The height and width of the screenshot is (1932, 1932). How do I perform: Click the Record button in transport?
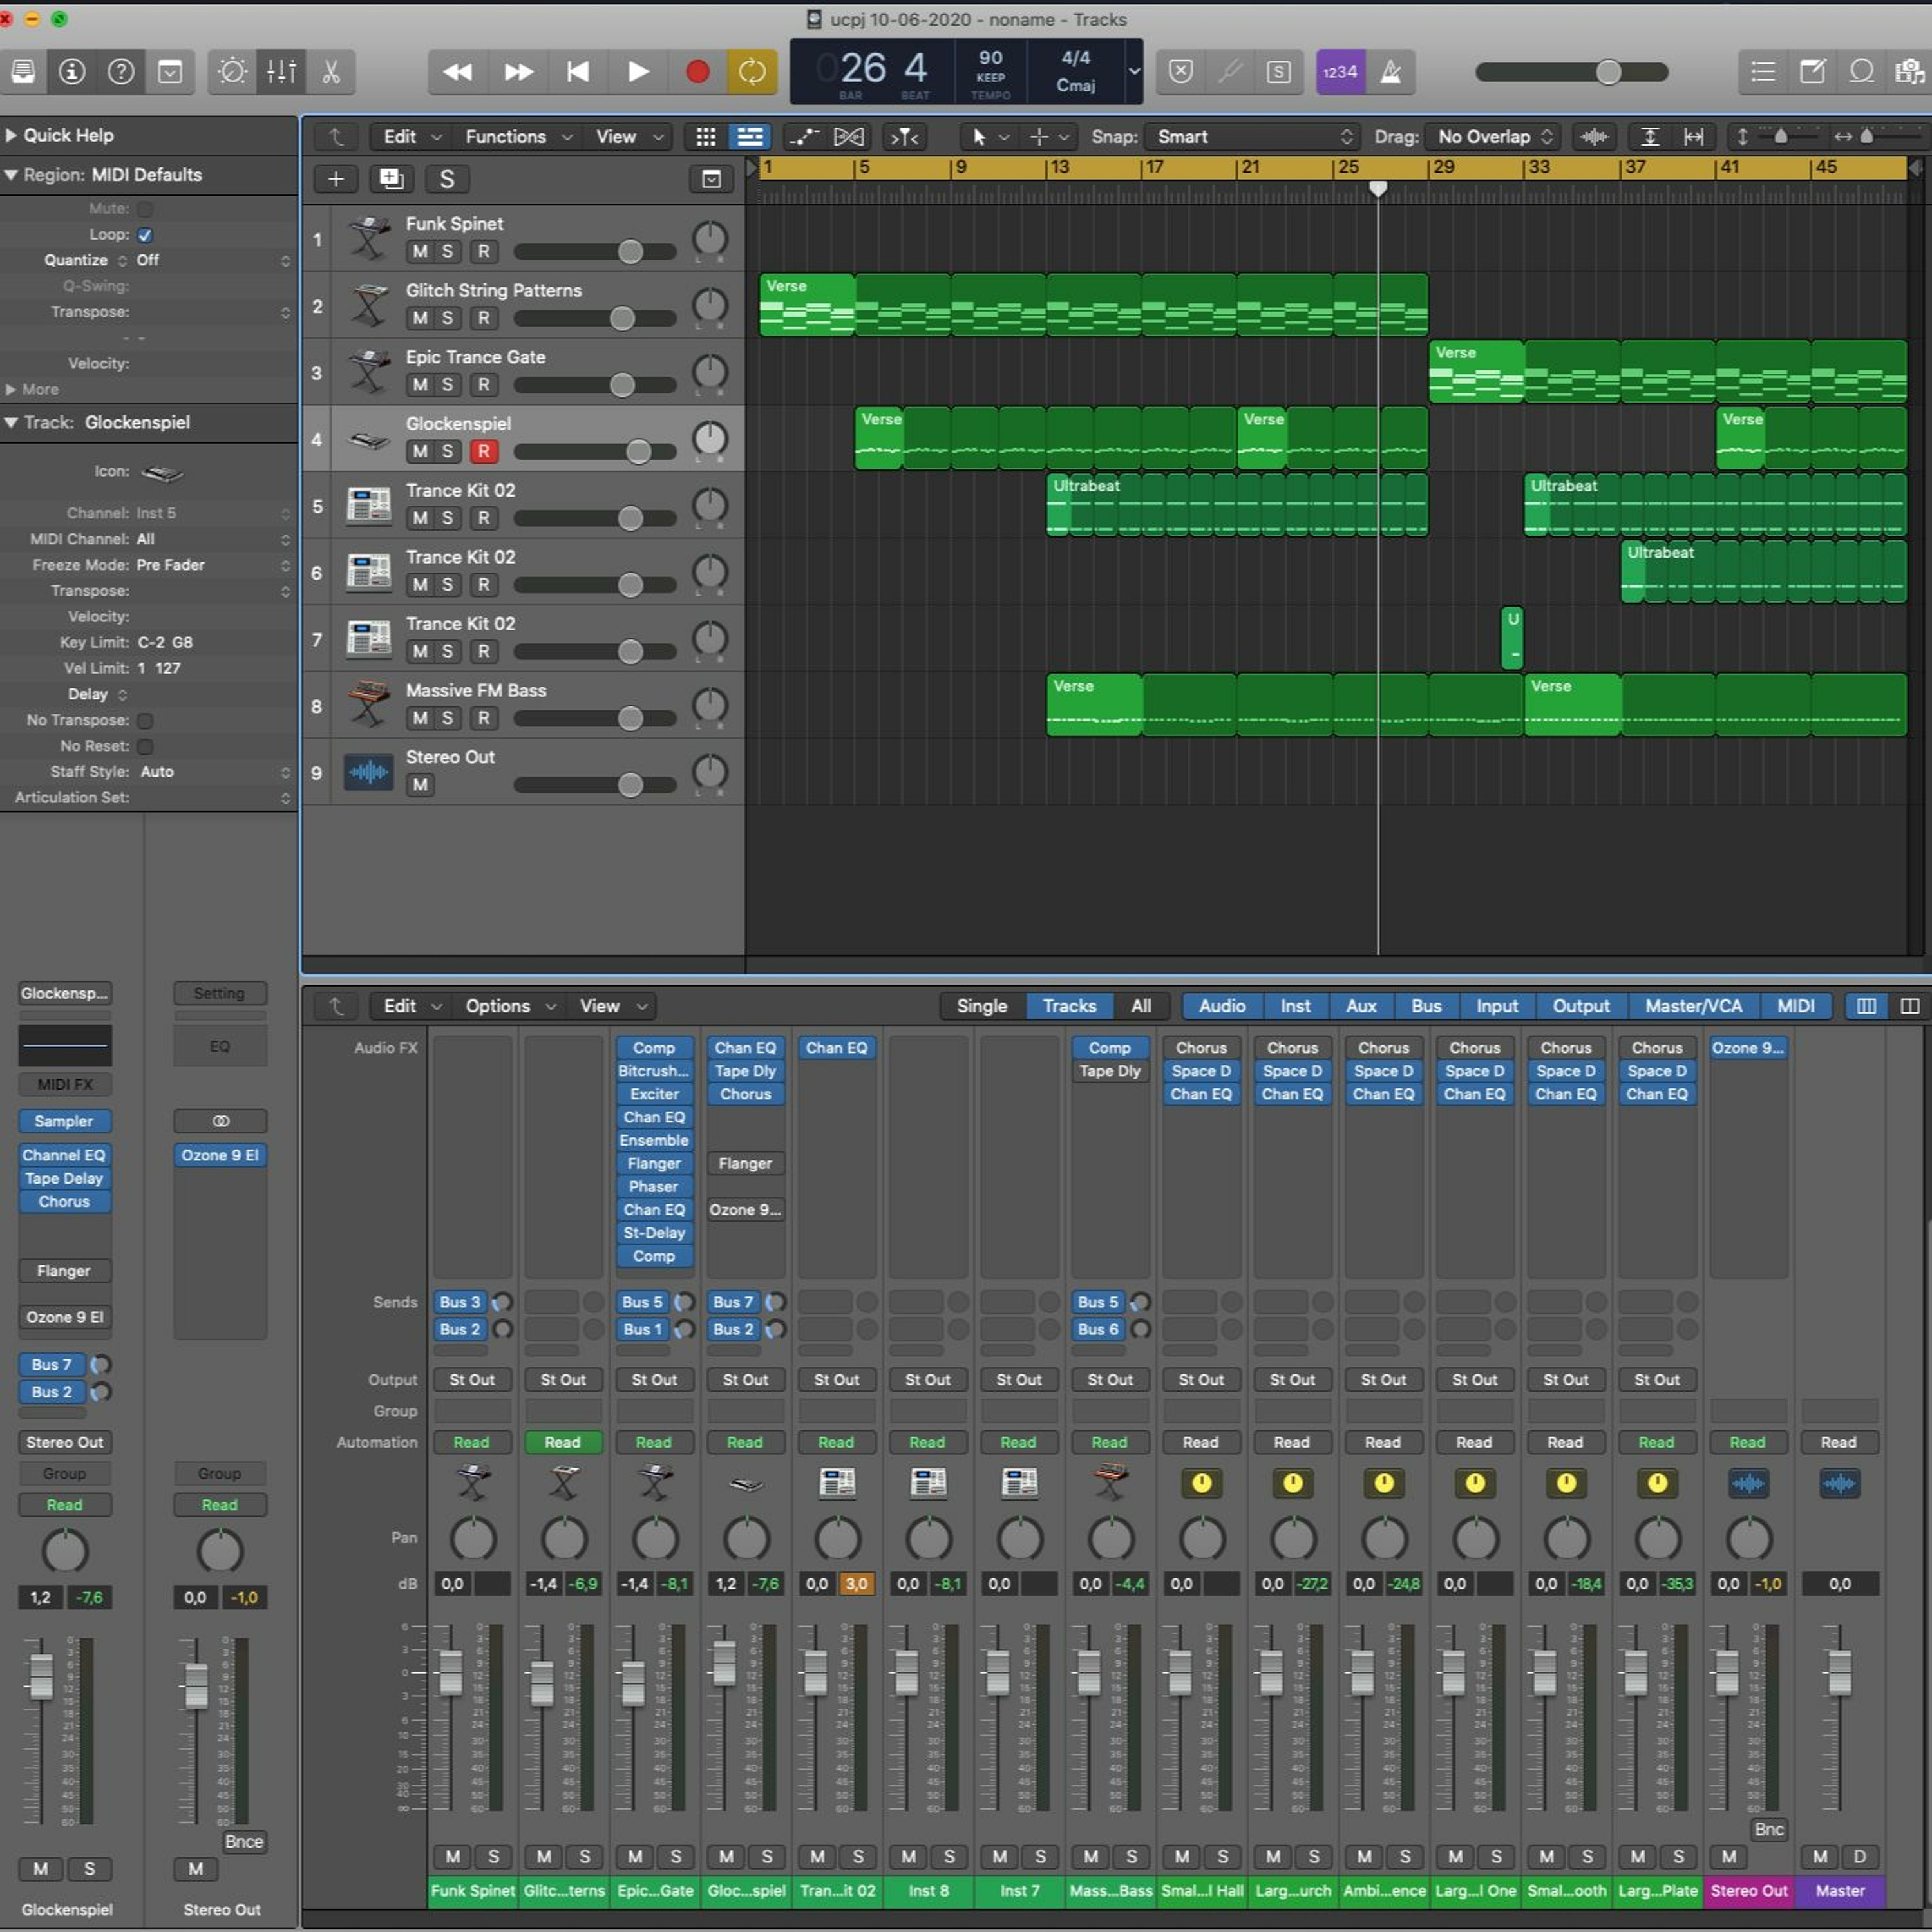(697, 72)
